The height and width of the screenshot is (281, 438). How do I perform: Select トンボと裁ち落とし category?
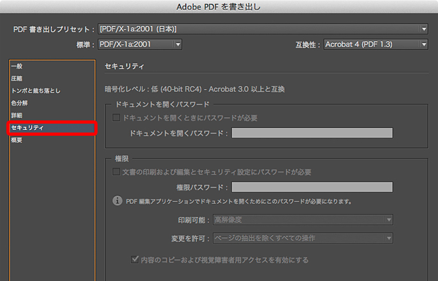click(36, 90)
